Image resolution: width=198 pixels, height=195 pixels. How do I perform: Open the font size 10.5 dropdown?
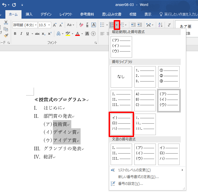(49, 25)
